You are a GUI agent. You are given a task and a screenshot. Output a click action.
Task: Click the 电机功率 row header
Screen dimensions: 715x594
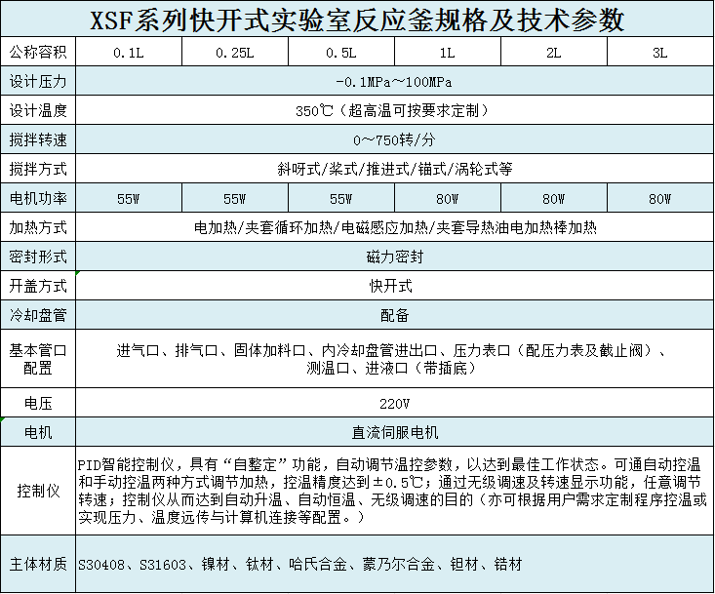[38, 199]
